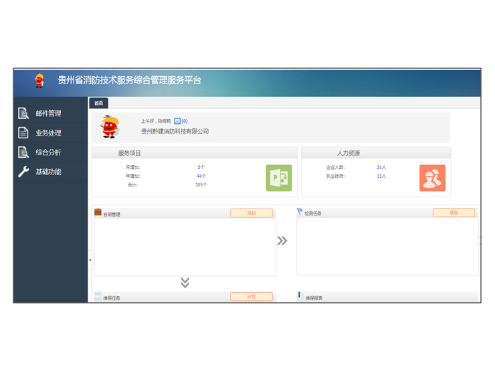Click 添加 button in 检测任务 panel
495x371 pixels.
coord(454,213)
